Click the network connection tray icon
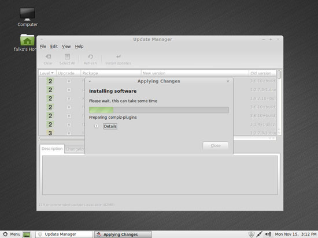Image resolution: width=318 pixels, height=238 pixels. point(259,234)
